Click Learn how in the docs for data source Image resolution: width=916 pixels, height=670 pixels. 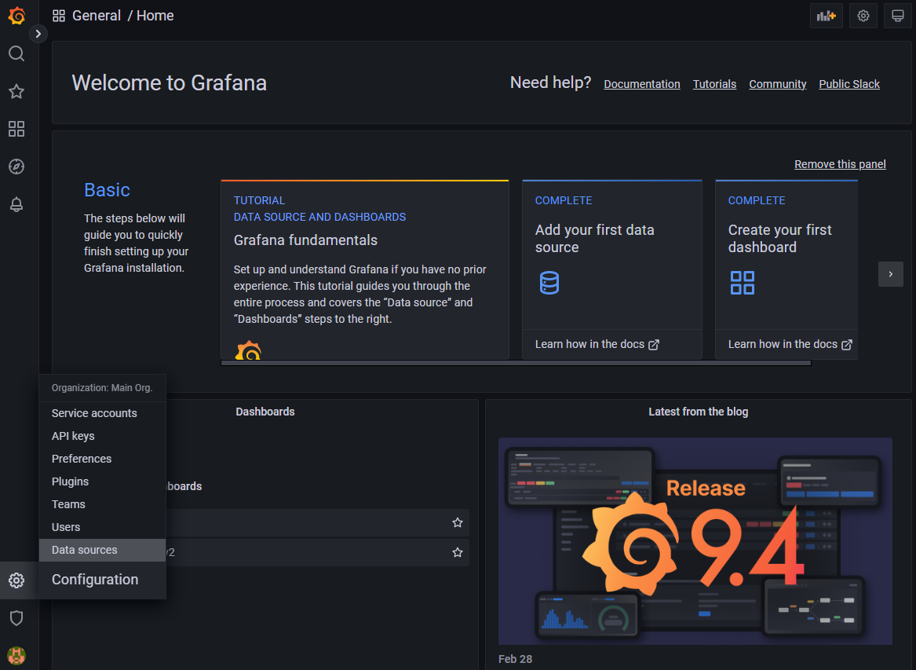click(597, 344)
